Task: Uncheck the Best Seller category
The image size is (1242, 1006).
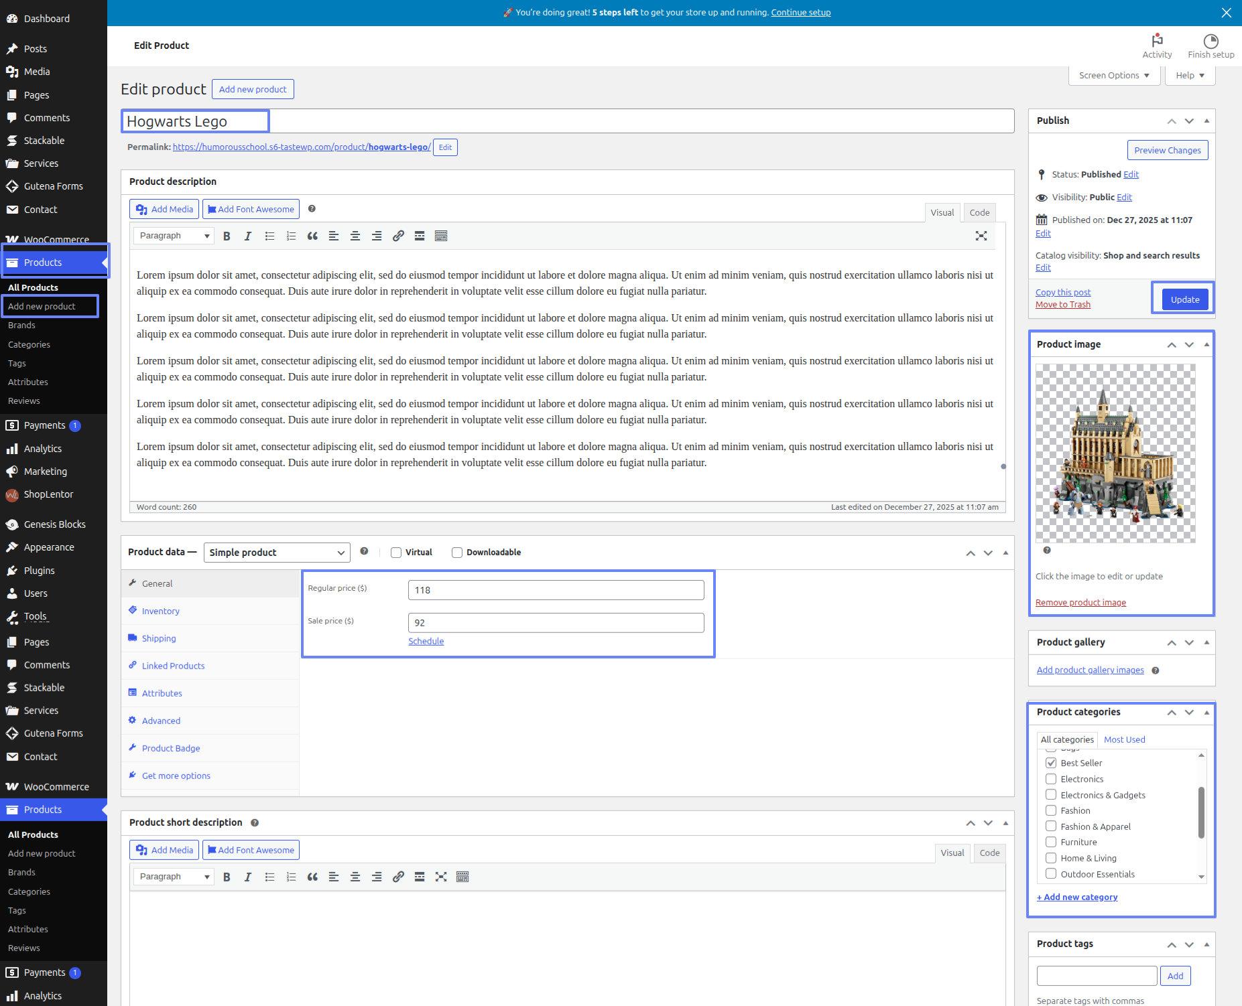Action: click(1051, 763)
